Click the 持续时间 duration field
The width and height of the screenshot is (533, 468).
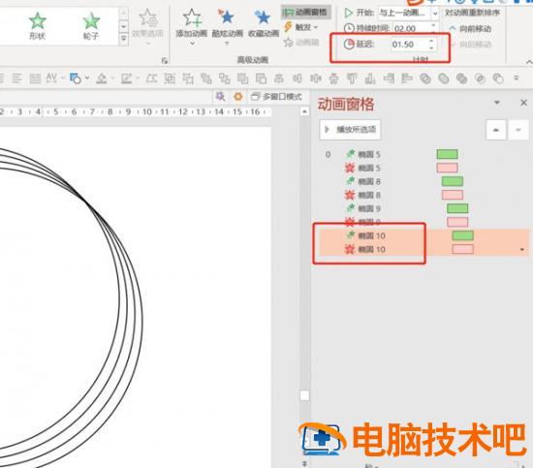[411, 28]
